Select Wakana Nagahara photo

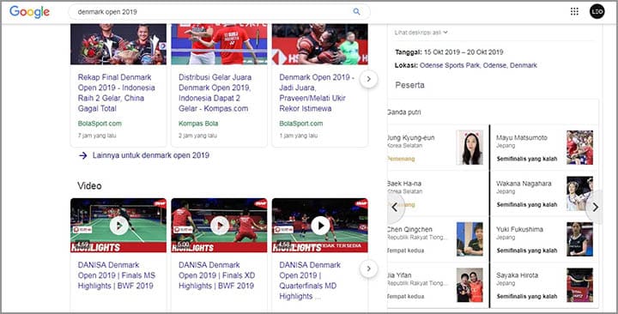coord(579,193)
